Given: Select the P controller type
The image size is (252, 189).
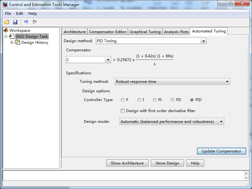Looking at the screenshot, I should tap(123, 100).
